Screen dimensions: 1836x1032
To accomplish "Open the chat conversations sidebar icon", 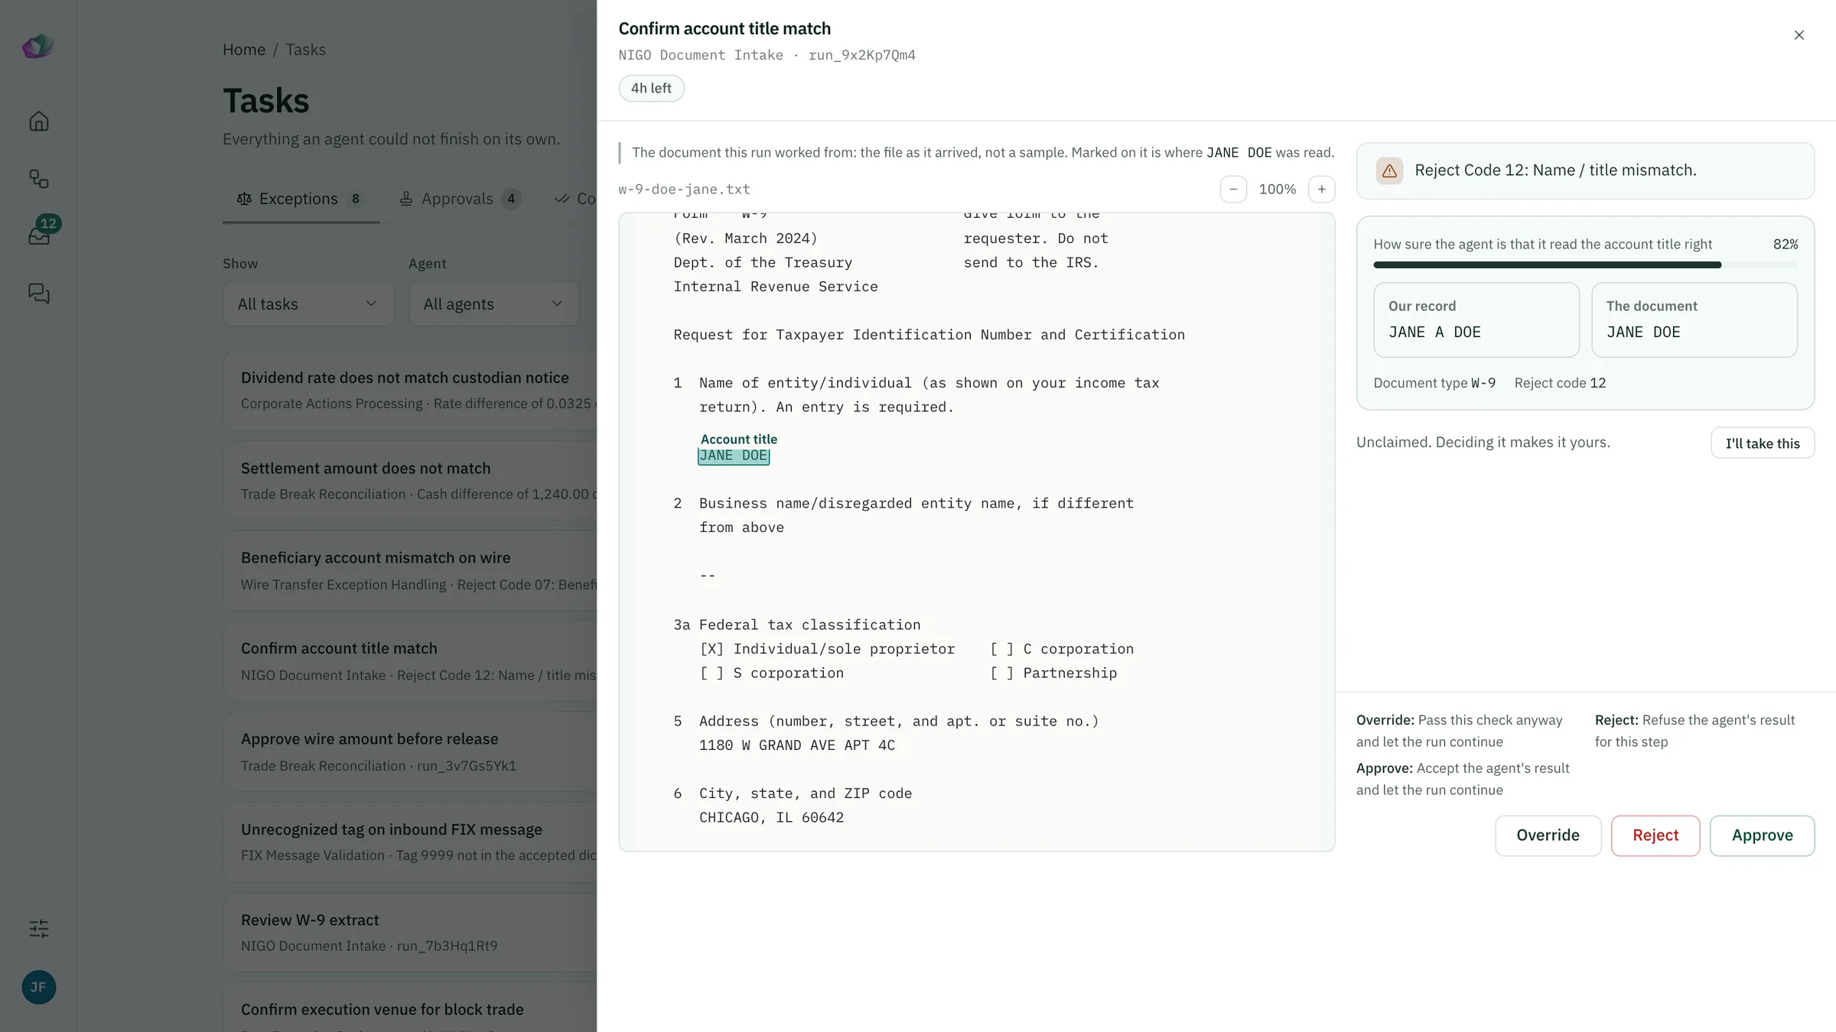I will click(39, 294).
